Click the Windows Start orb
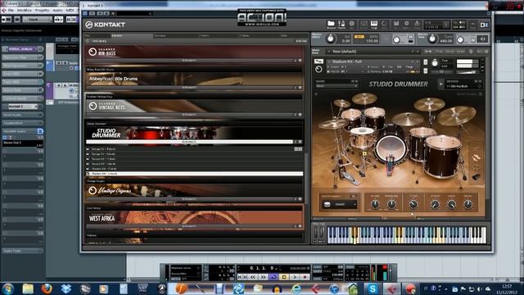524x295 pixels. pyautogui.click(x=8, y=288)
